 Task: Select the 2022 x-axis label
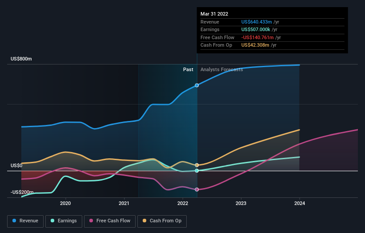(183, 203)
